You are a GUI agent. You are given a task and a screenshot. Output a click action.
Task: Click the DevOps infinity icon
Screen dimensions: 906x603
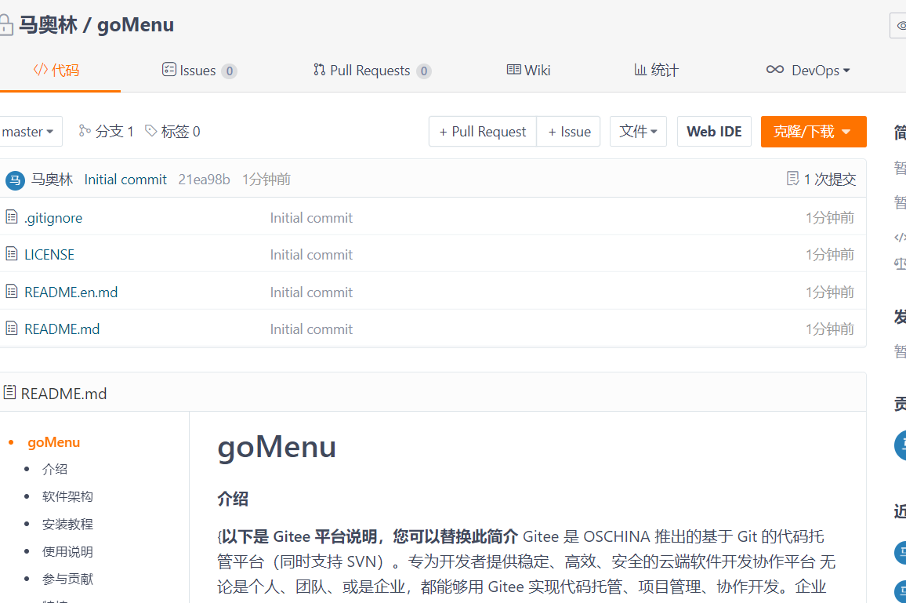click(775, 69)
